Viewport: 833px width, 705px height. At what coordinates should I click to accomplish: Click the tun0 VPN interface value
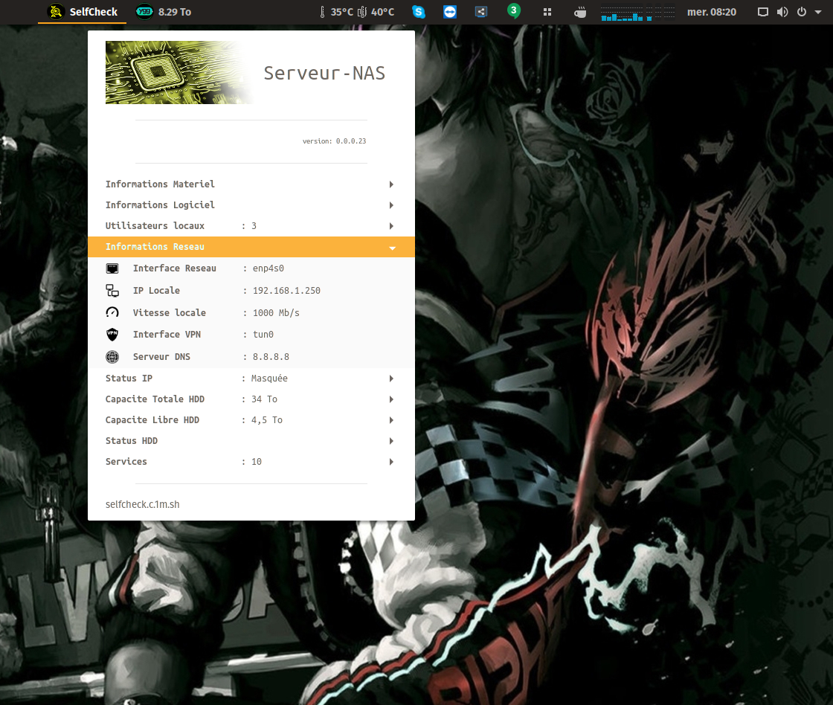point(263,334)
